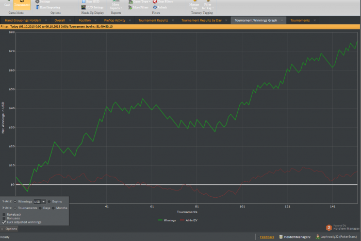Expand the Filter for Tag dropdown

pyautogui.click(x=208, y=6)
